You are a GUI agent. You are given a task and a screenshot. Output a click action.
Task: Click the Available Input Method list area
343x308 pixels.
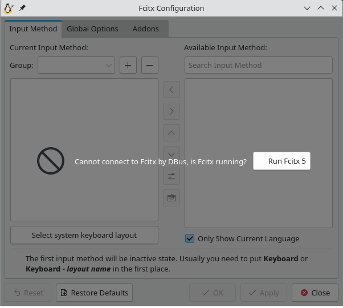coord(259,153)
